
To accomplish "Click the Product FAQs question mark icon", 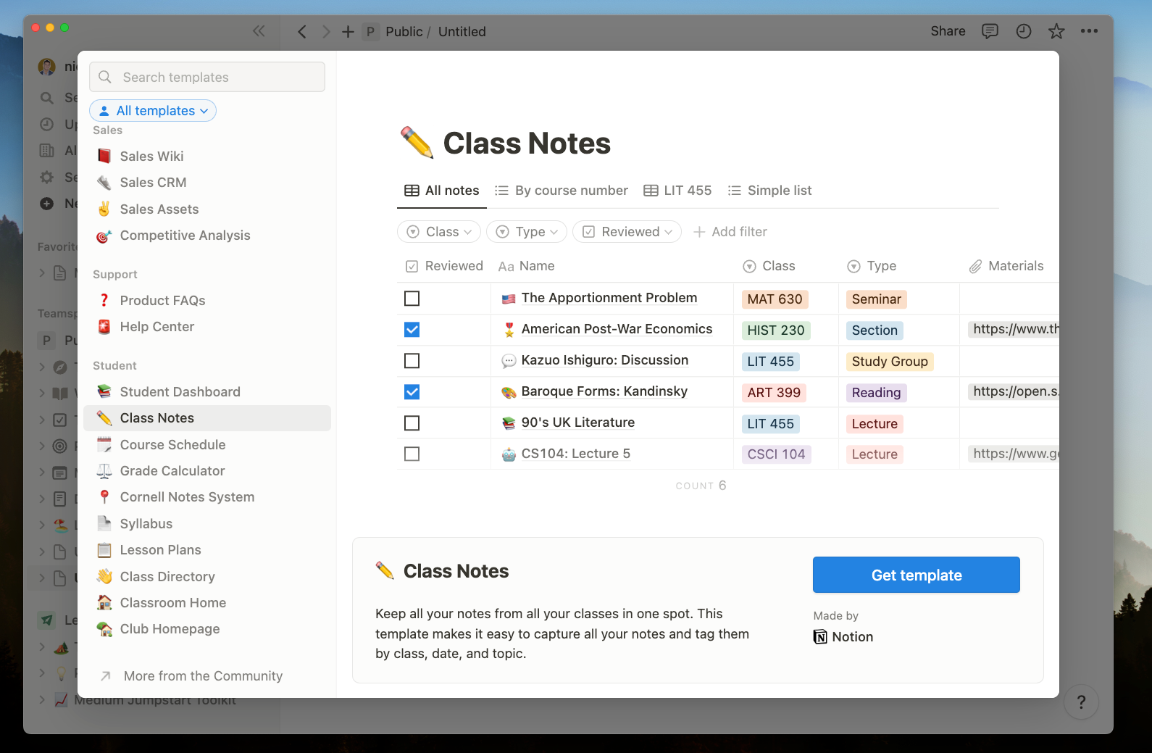I will pos(104,300).
